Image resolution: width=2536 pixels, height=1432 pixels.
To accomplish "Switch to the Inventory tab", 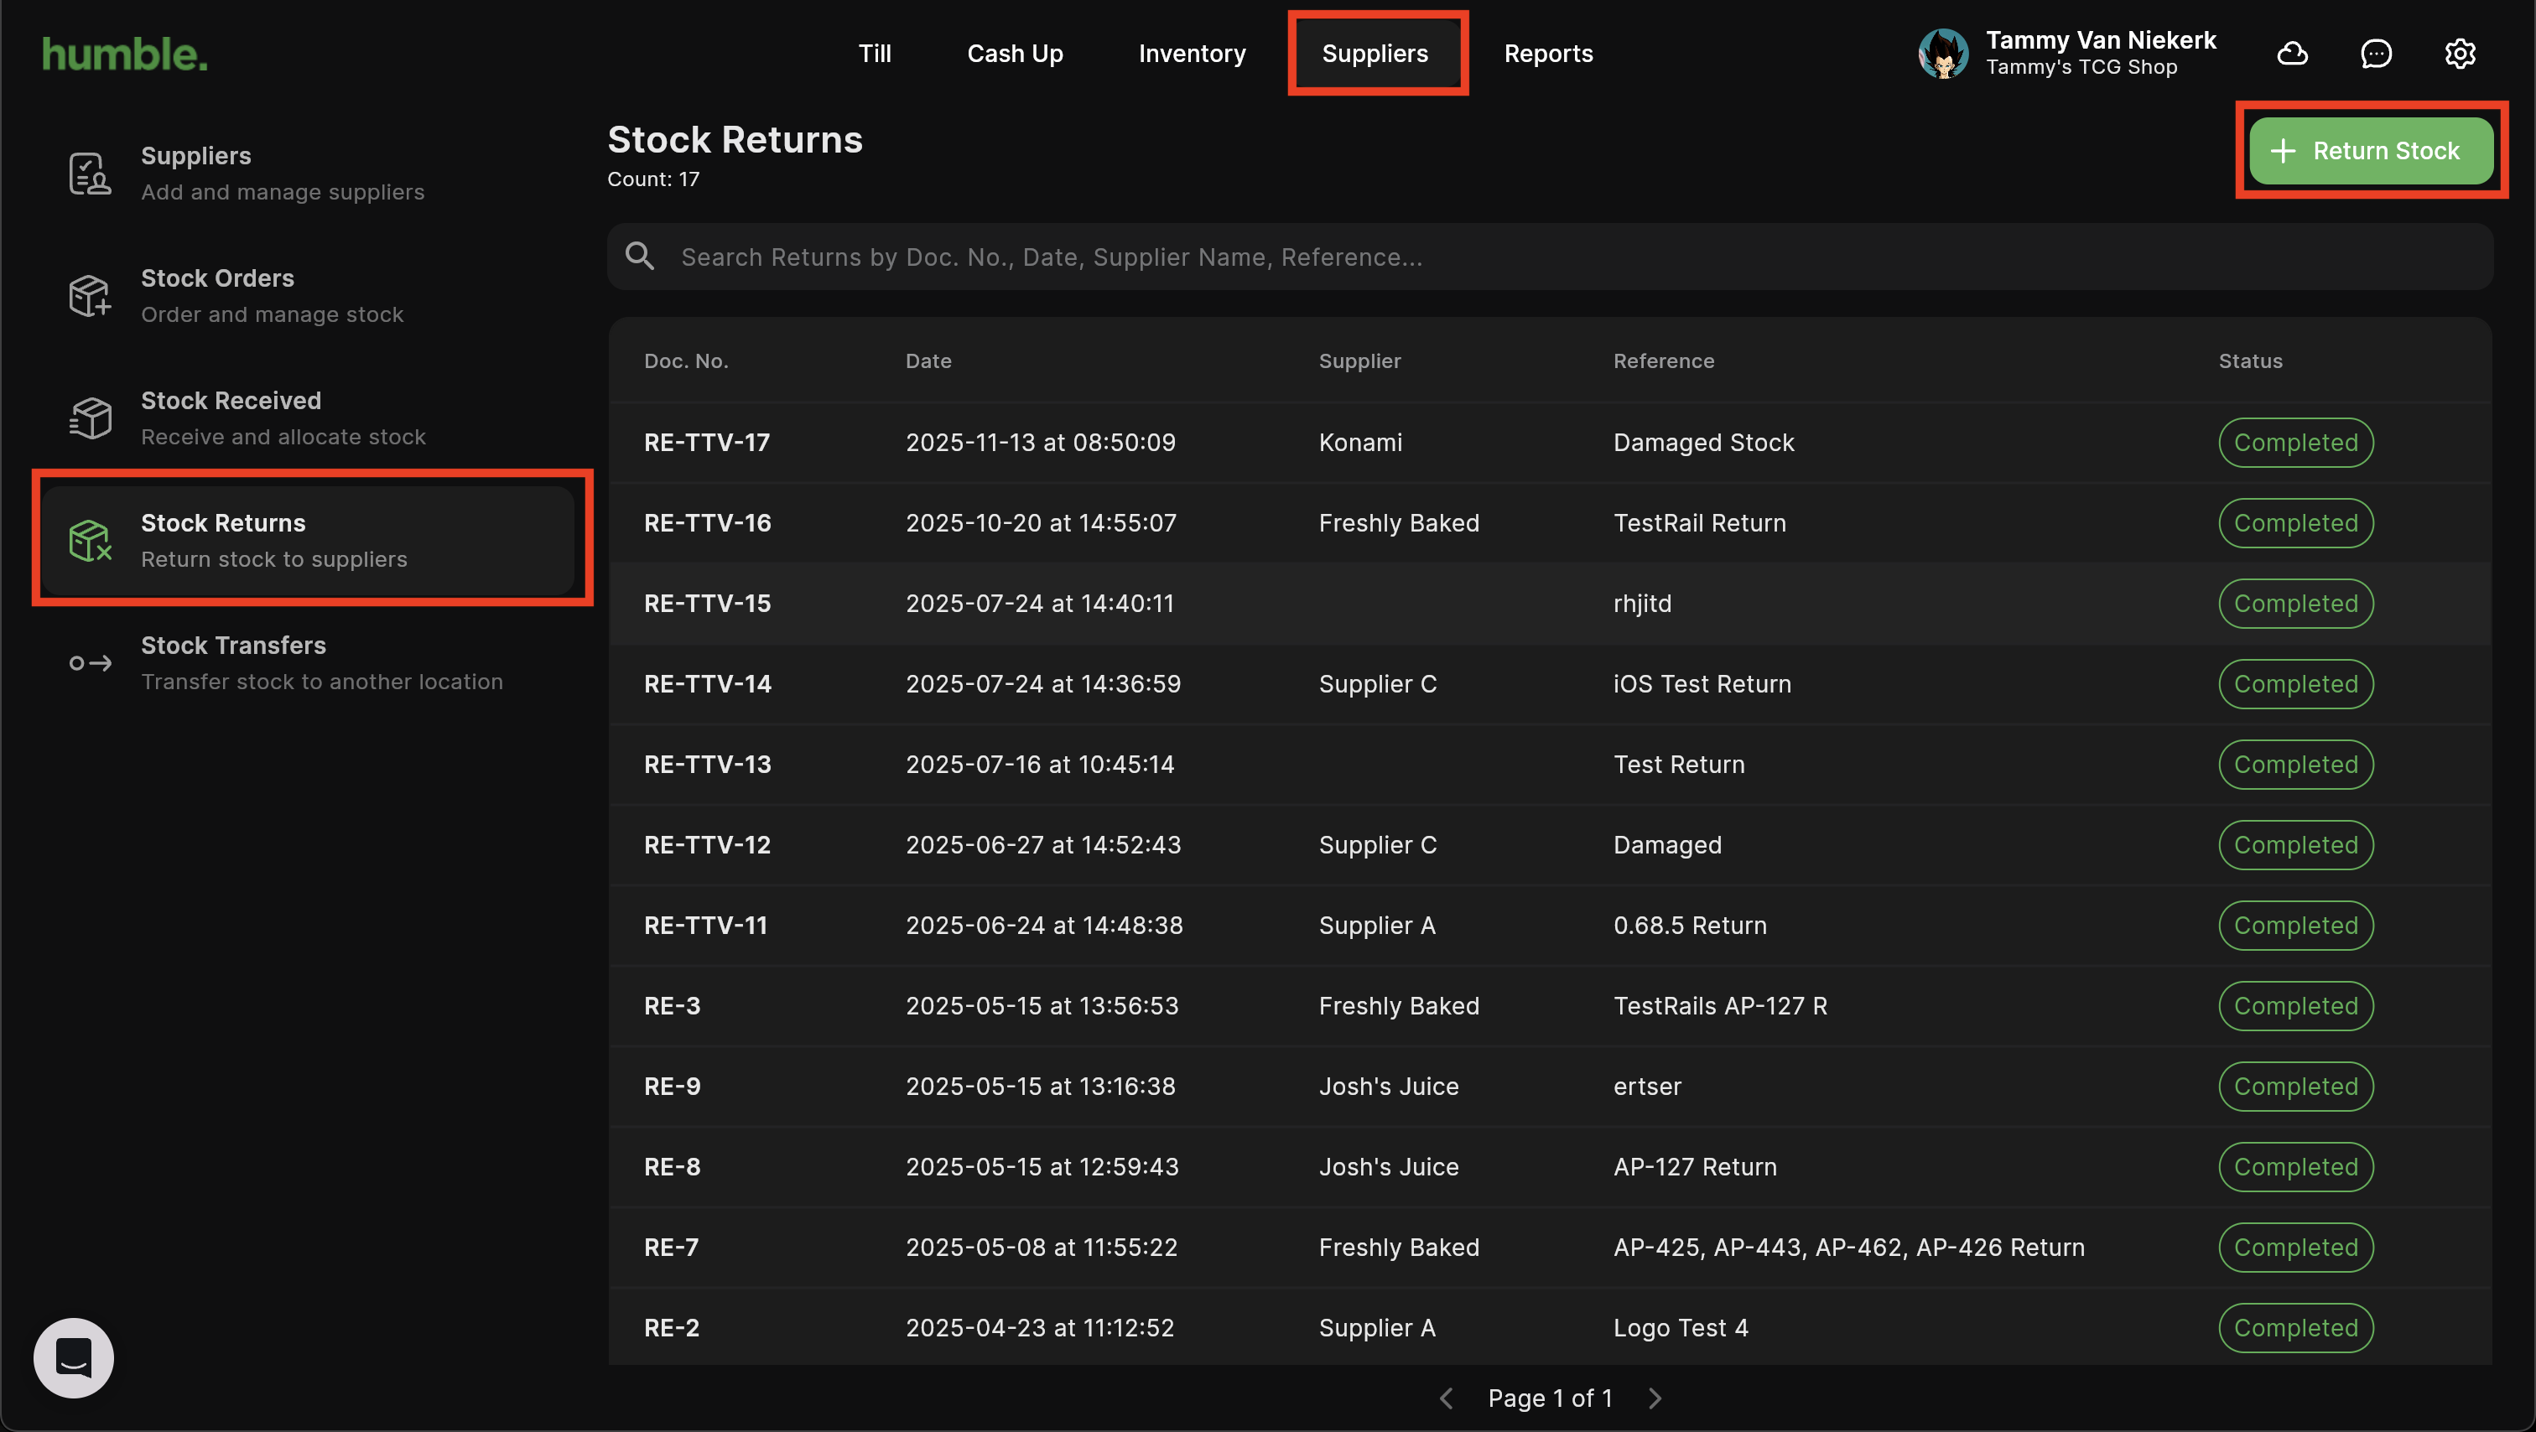I will 1193,53.
